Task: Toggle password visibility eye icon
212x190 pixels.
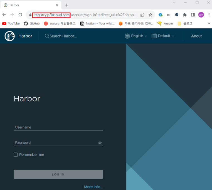Action: click(x=100, y=143)
